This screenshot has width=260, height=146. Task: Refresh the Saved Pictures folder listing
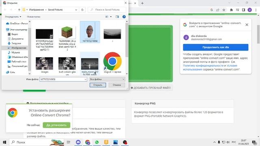[82, 10]
